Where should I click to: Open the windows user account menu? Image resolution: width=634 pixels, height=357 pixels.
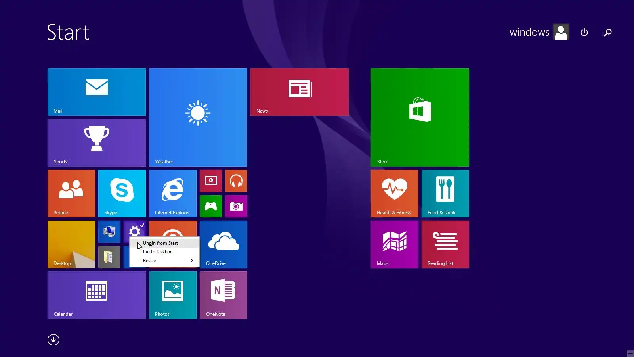pyautogui.click(x=539, y=32)
